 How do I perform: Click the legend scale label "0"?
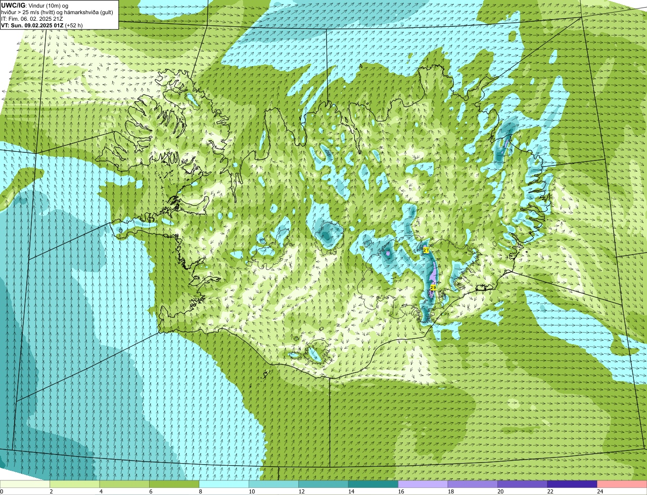point(2,491)
